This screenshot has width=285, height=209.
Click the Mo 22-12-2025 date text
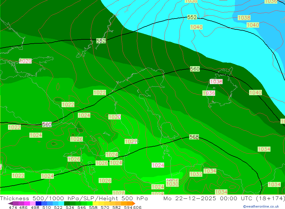click(x=190, y=198)
